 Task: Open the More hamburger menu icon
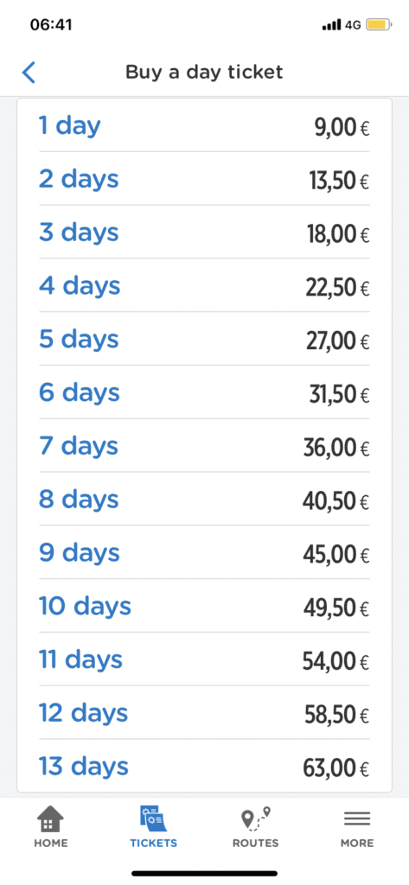click(x=357, y=819)
